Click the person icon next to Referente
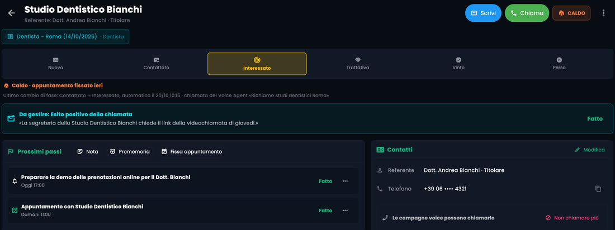 tap(380, 170)
